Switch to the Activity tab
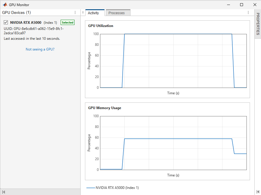 pyautogui.click(x=95, y=13)
